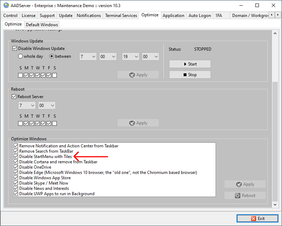
Task: Uncheck Disable StartMenu with Tiles
Action: tap(16, 157)
